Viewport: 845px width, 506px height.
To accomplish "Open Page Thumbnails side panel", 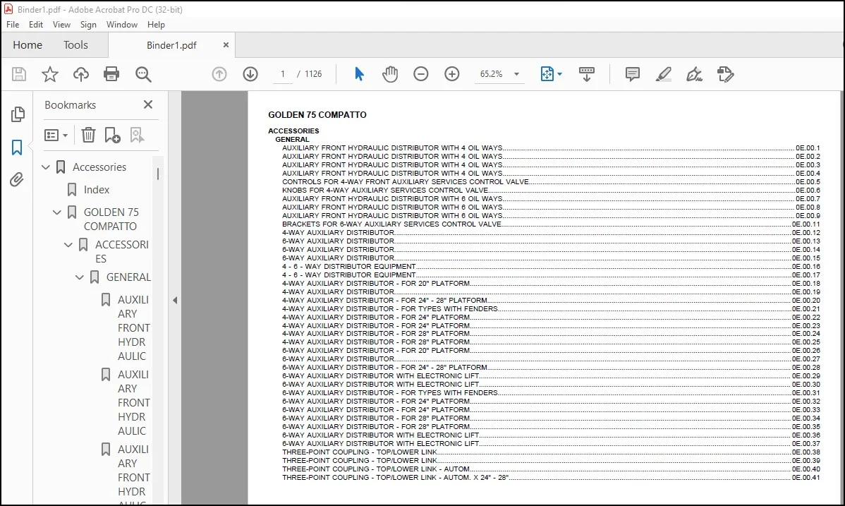I will click(17, 114).
